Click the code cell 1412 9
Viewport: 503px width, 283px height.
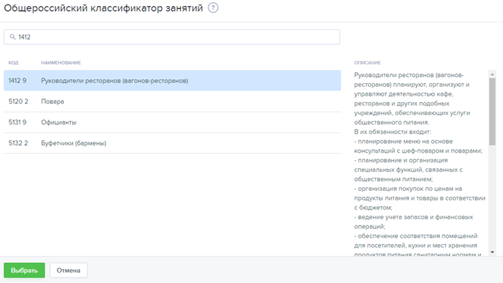17,80
